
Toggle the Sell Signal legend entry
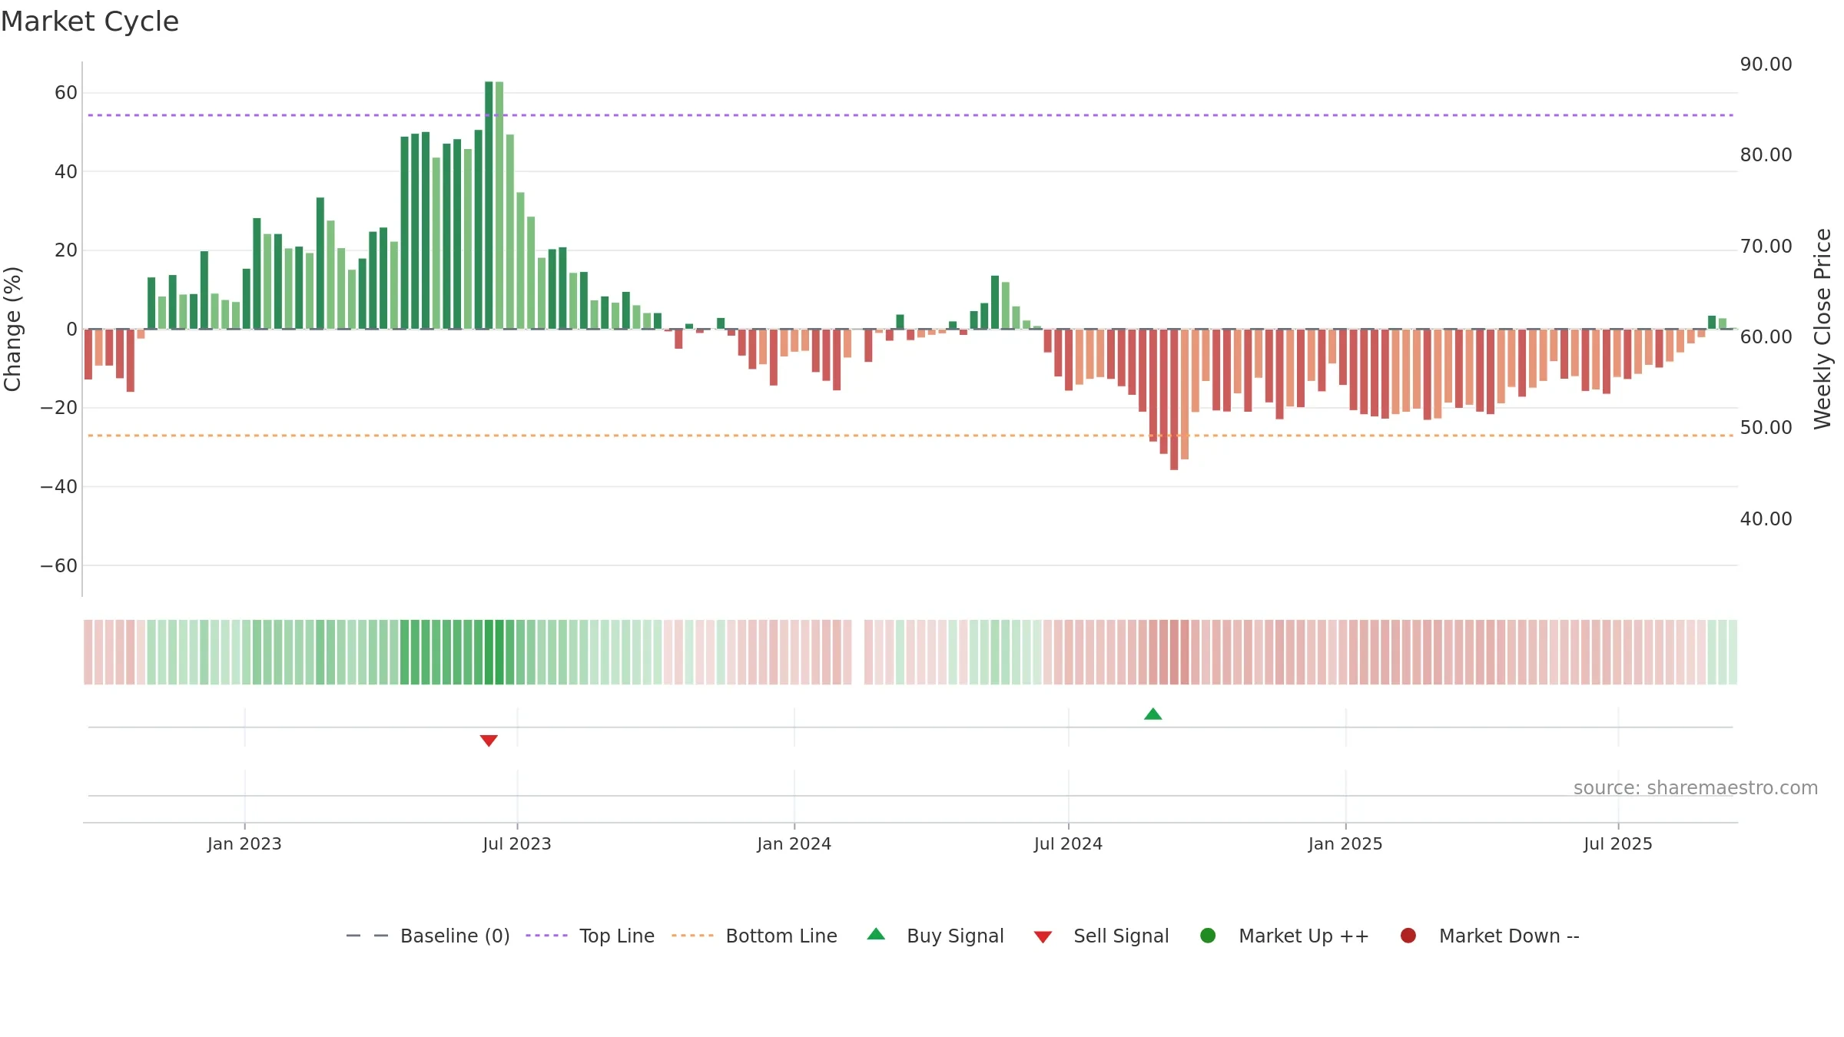[1102, 936]
